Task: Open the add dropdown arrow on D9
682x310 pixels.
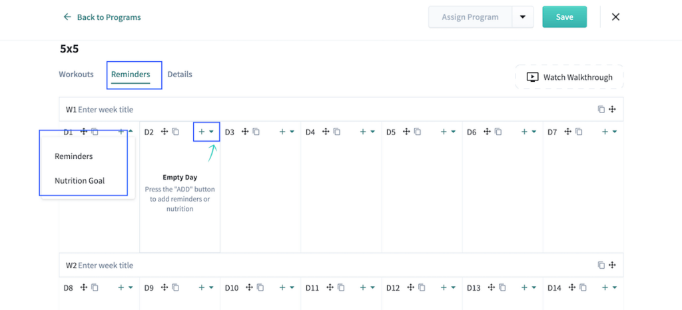Action: tap(212, 288)
